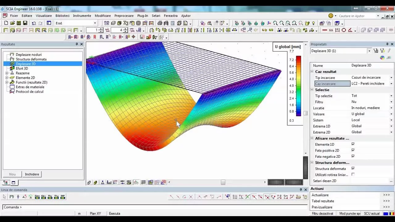
Task: Expand the Reazeme tree node
Action: (7, 73)
